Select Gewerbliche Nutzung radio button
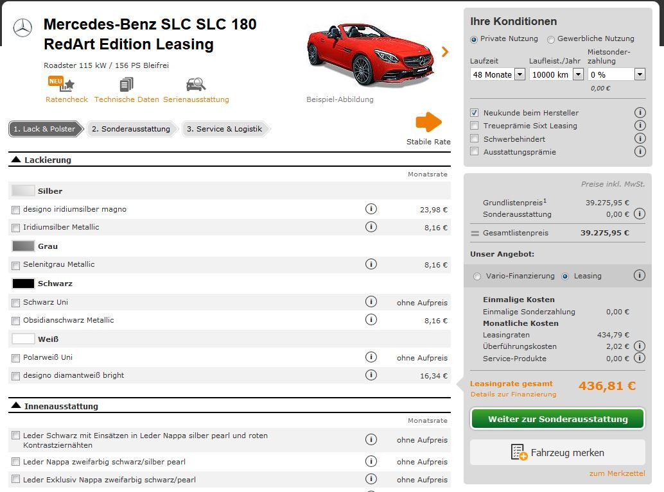 click(551, 40)
